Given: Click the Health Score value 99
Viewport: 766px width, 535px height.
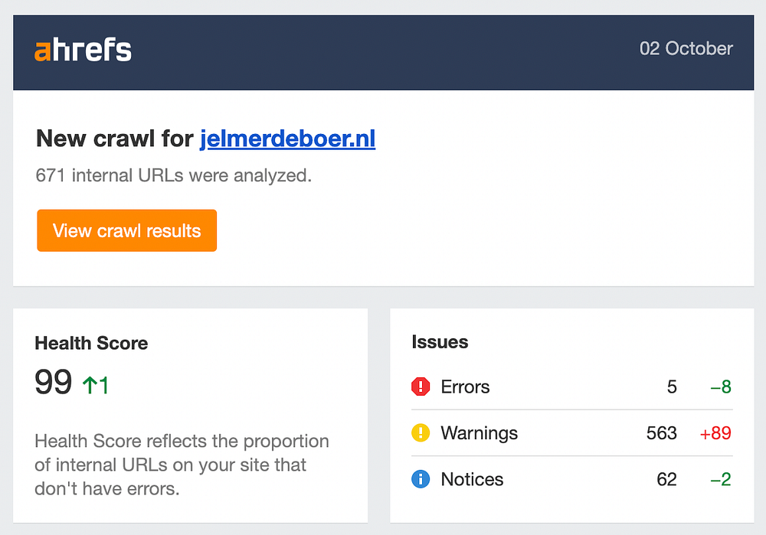Looking at the screenshot, I should tap(54, 383).
